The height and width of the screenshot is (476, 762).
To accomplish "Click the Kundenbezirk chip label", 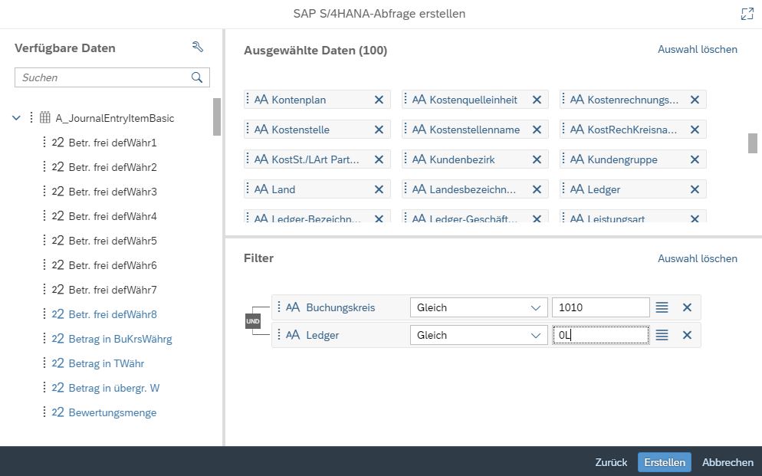I will click(x=462, y=159).
